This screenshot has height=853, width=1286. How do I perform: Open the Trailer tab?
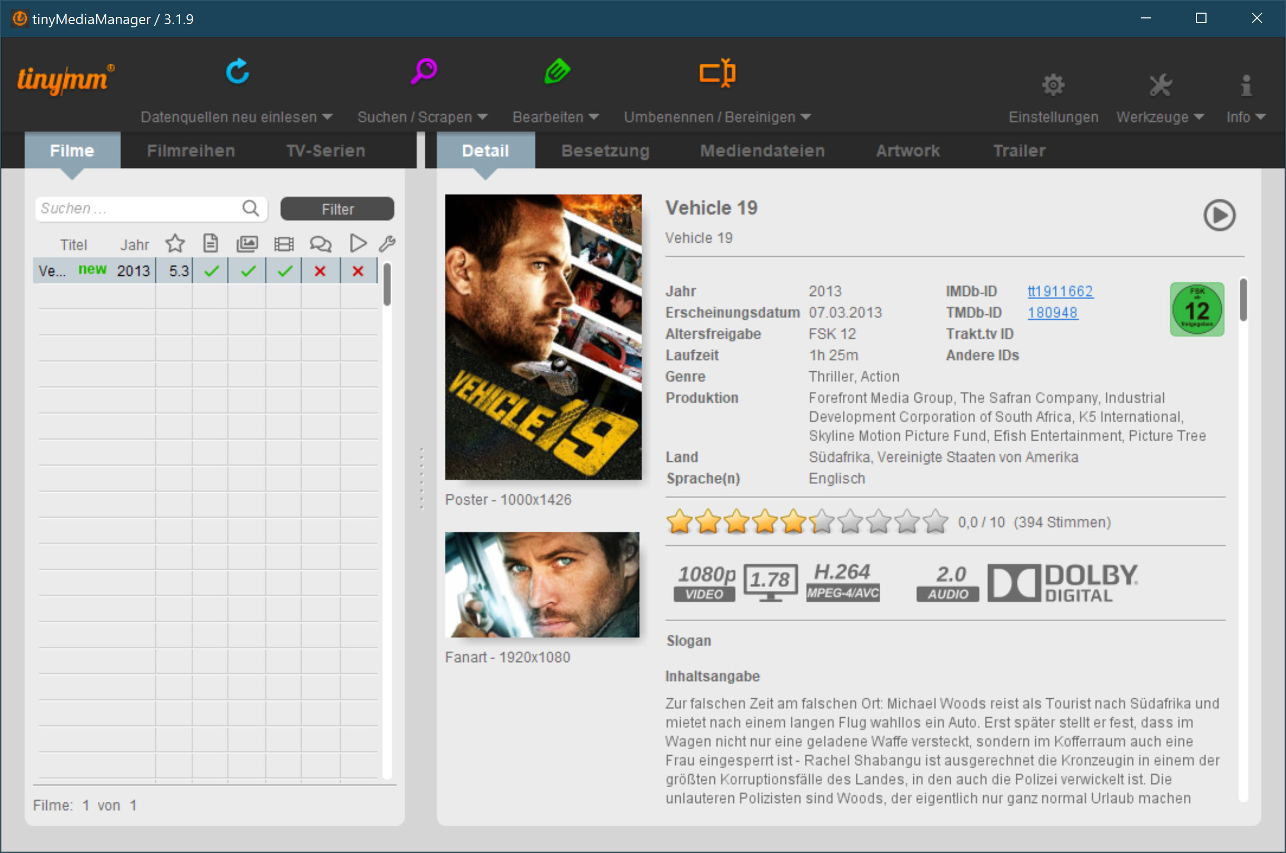(x=1019, y=151)
